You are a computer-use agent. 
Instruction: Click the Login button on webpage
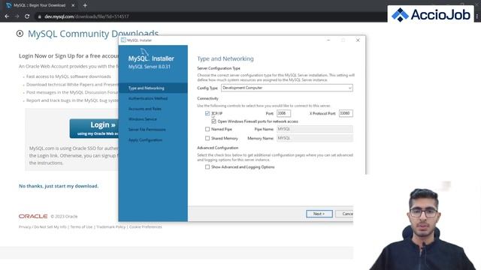94,128
